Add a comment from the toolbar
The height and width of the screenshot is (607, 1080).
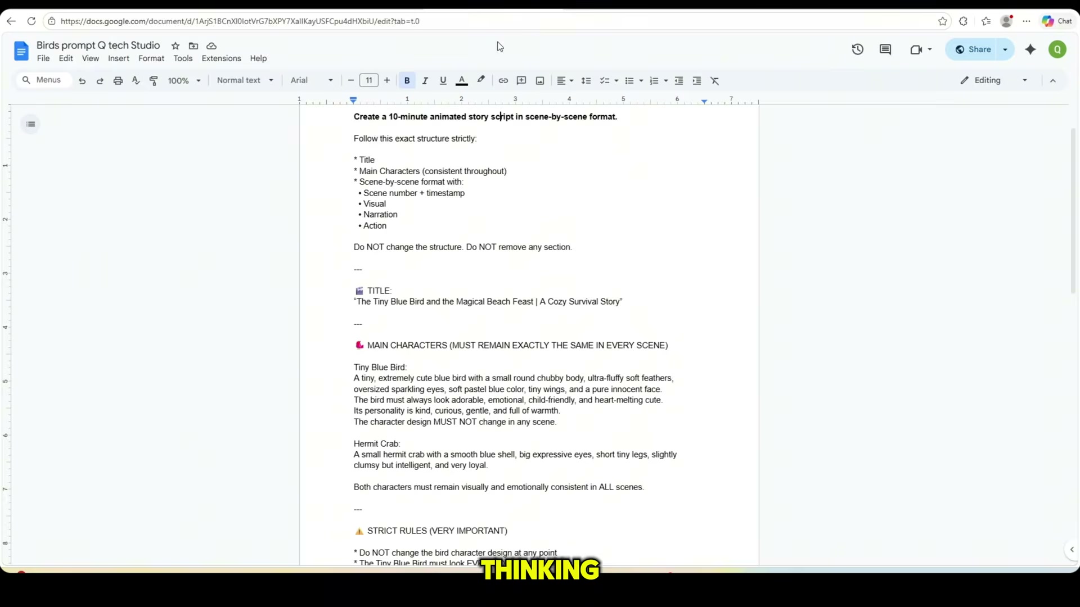[x=521, y=81]
